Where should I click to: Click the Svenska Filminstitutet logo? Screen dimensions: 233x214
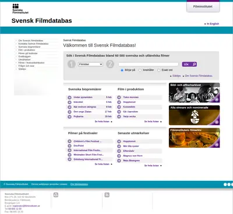tap(20, 9)
